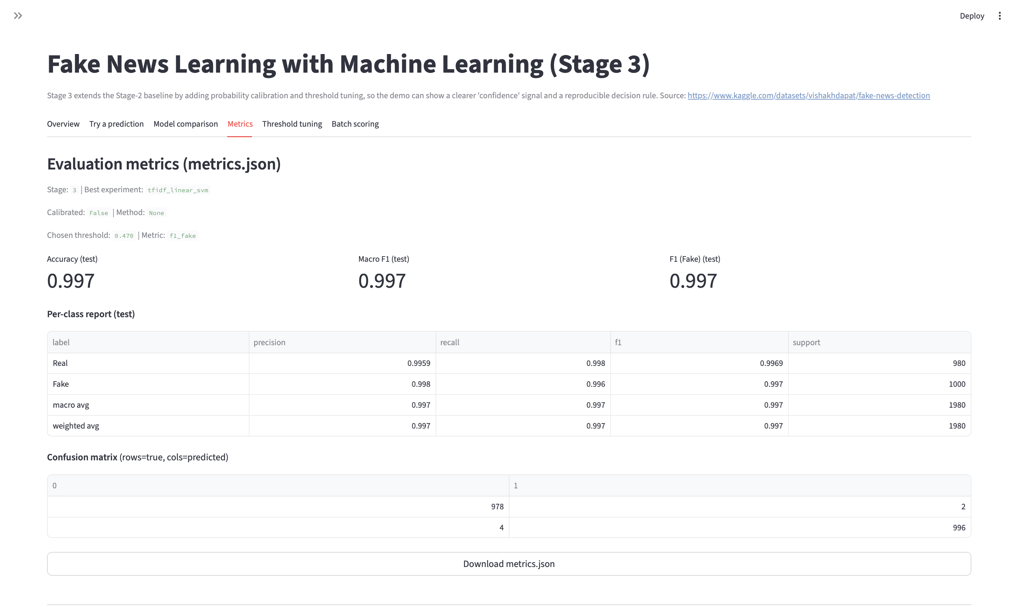Switch to the Overview tab

click(x=63, y=124)
